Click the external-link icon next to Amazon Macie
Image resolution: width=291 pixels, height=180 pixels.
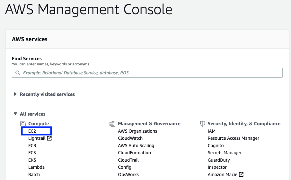241,175
